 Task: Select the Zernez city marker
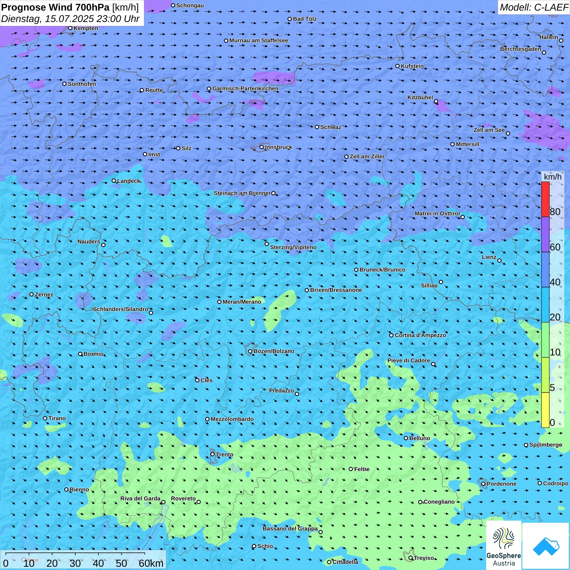click(32, 294)
